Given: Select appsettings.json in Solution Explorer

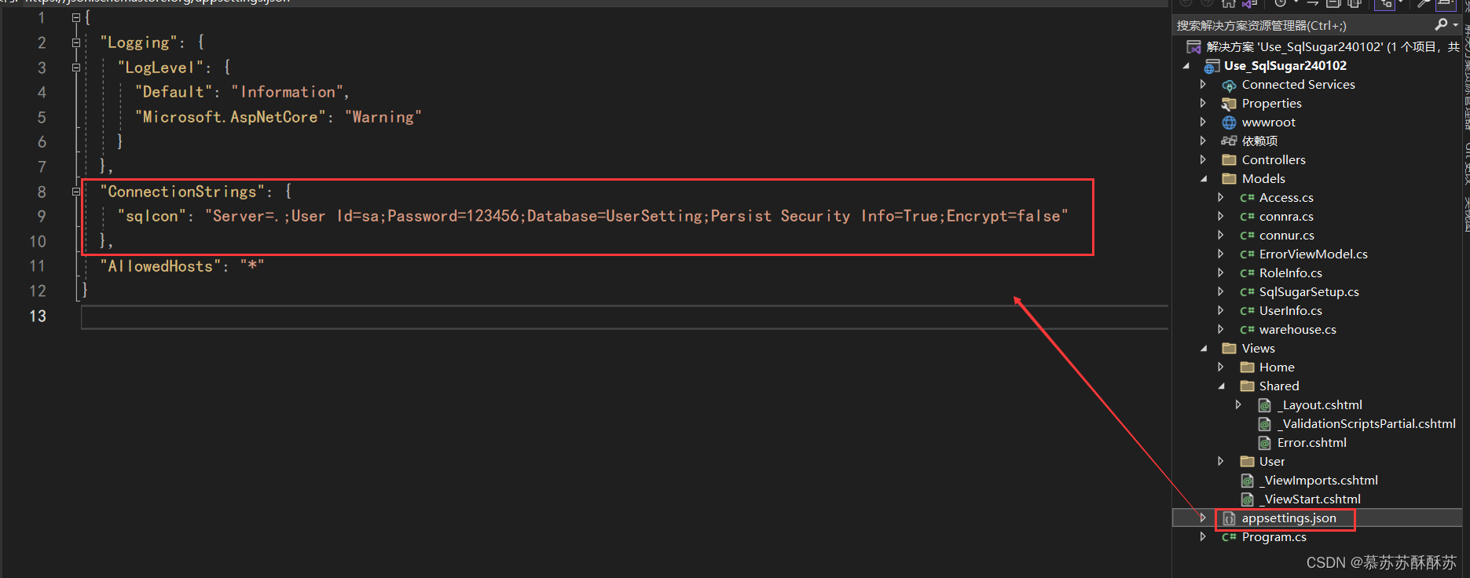Looking at the screenshot, I should pyautogui.click(x=1289, y=518).
